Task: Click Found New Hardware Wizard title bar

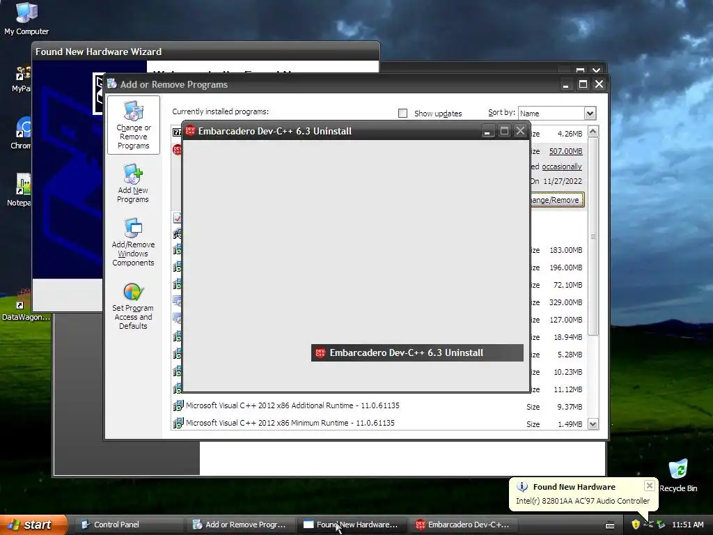Action: (205, 52)
